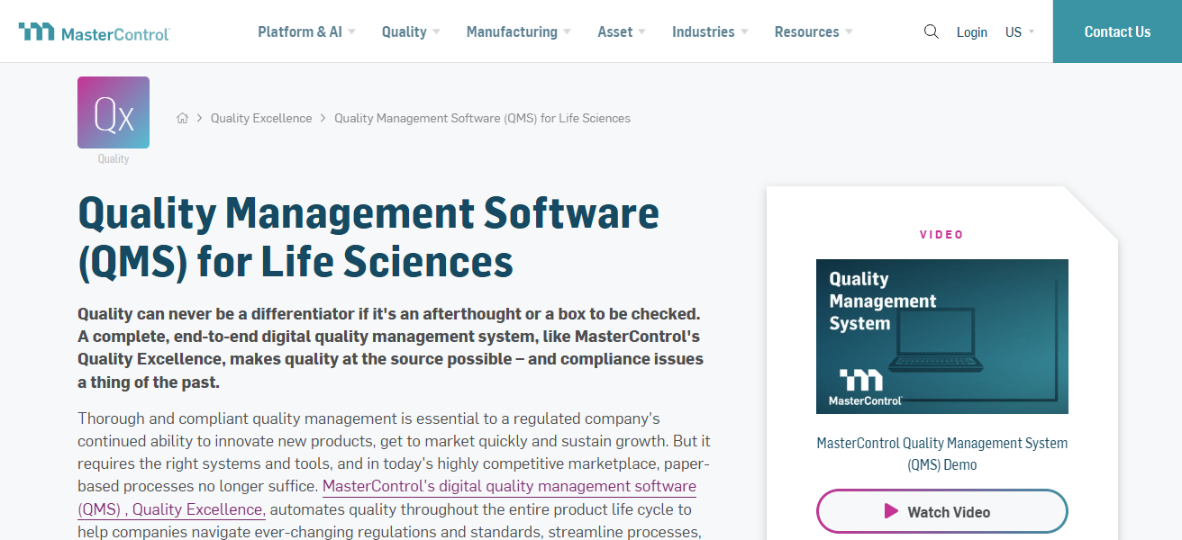Open the search icon
The image size is (1182, 540).
[x=931, y=31]
